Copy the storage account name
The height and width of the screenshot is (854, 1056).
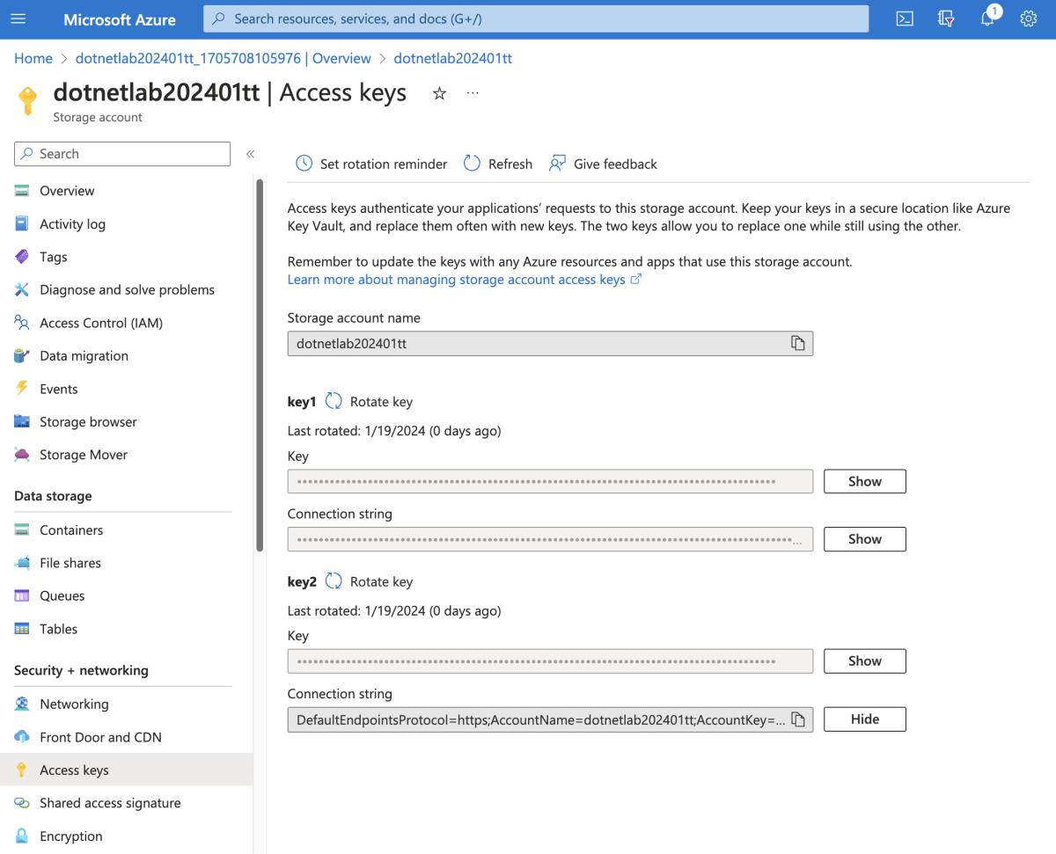click(797, 344)
